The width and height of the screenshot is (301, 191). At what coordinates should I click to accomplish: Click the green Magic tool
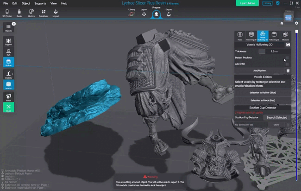8,108
